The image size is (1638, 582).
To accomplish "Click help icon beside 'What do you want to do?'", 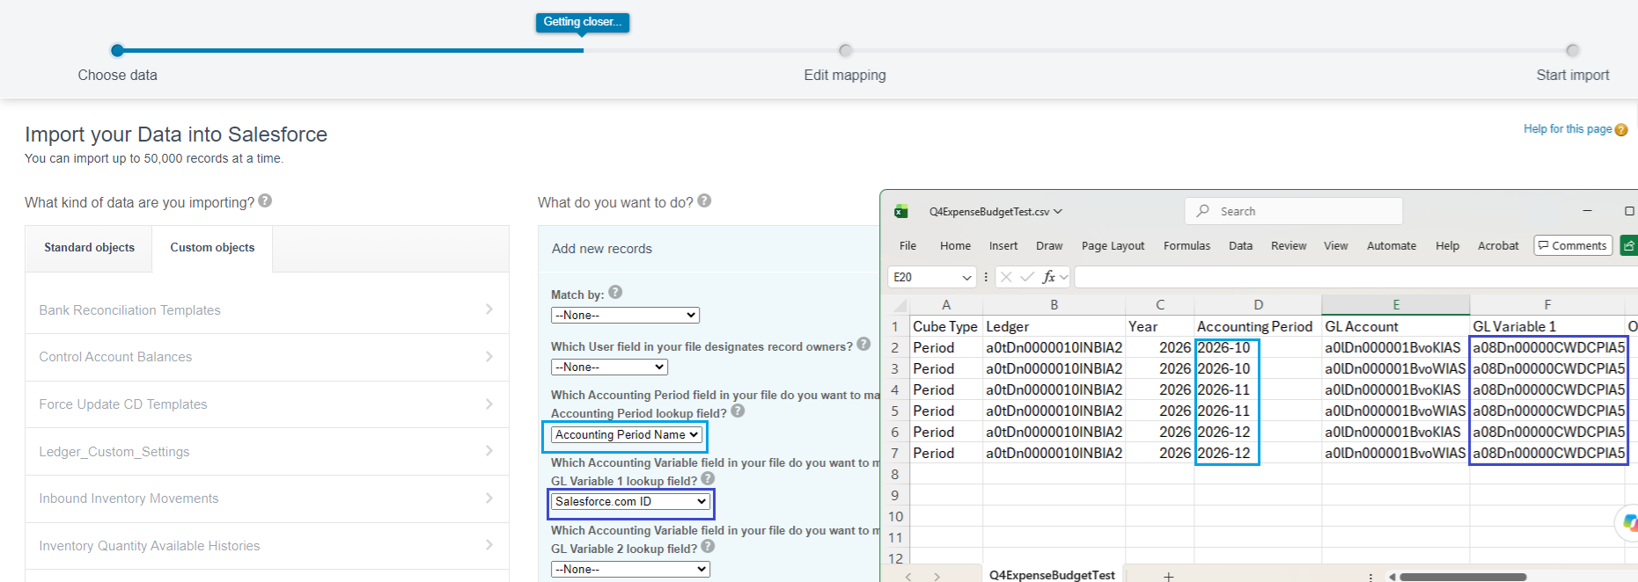I will click(704, 200).
